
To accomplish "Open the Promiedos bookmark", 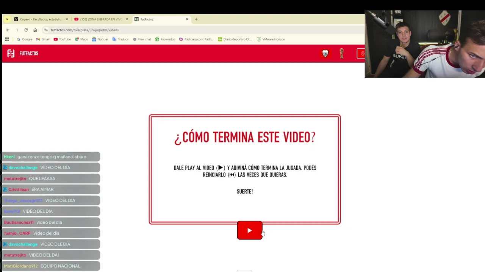I will point(165,39).
